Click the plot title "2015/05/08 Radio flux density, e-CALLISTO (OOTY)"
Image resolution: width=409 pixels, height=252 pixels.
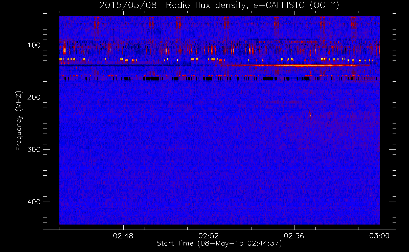[x=219, y=5]
